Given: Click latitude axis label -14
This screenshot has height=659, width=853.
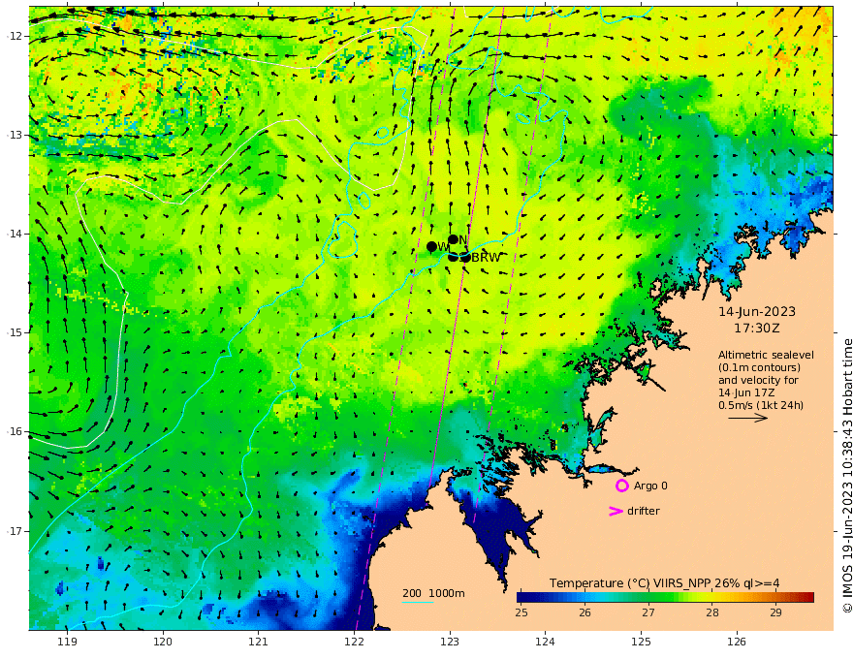Looking at the screenshot, I should 15,234.
